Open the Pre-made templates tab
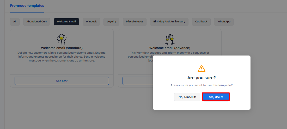Viewport: 287px width, 129px height. [27, 5]
